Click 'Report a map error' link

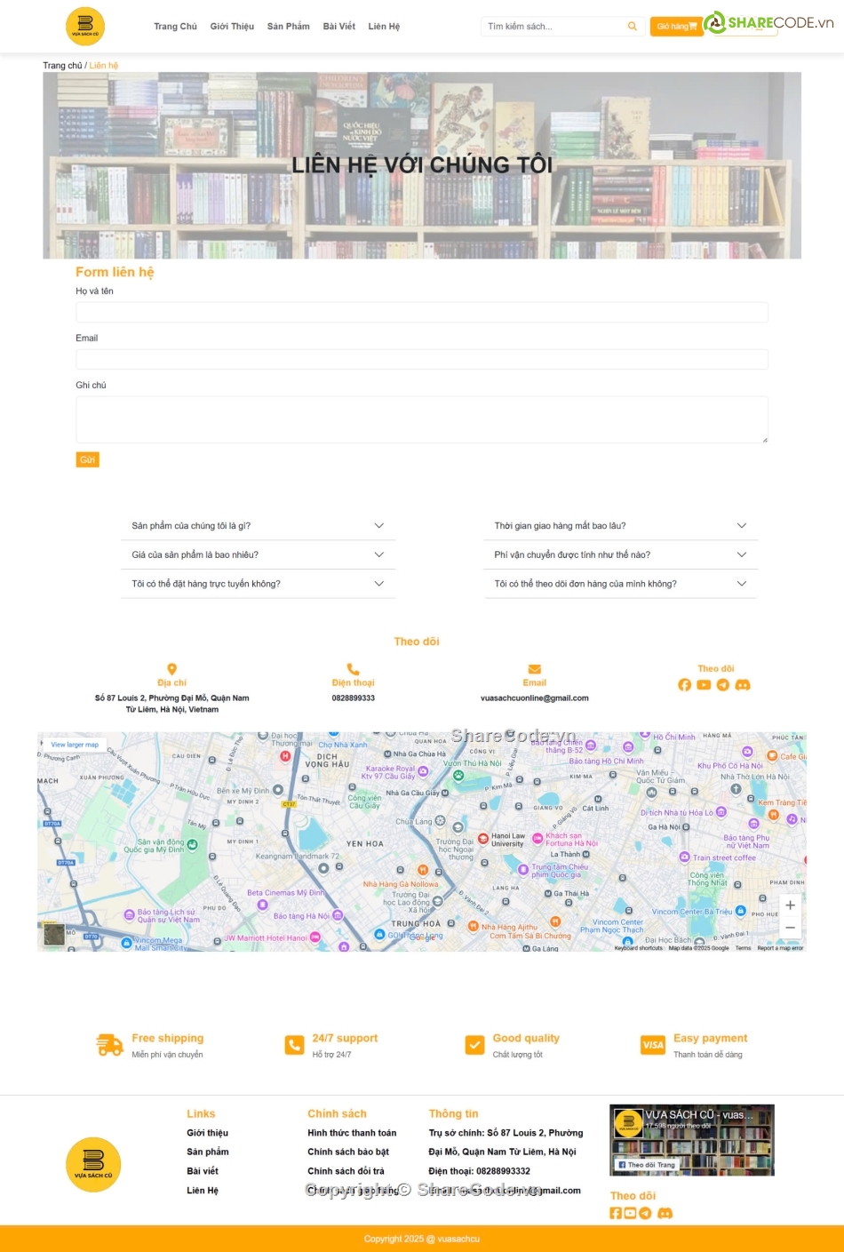click(x=780, y=948)
